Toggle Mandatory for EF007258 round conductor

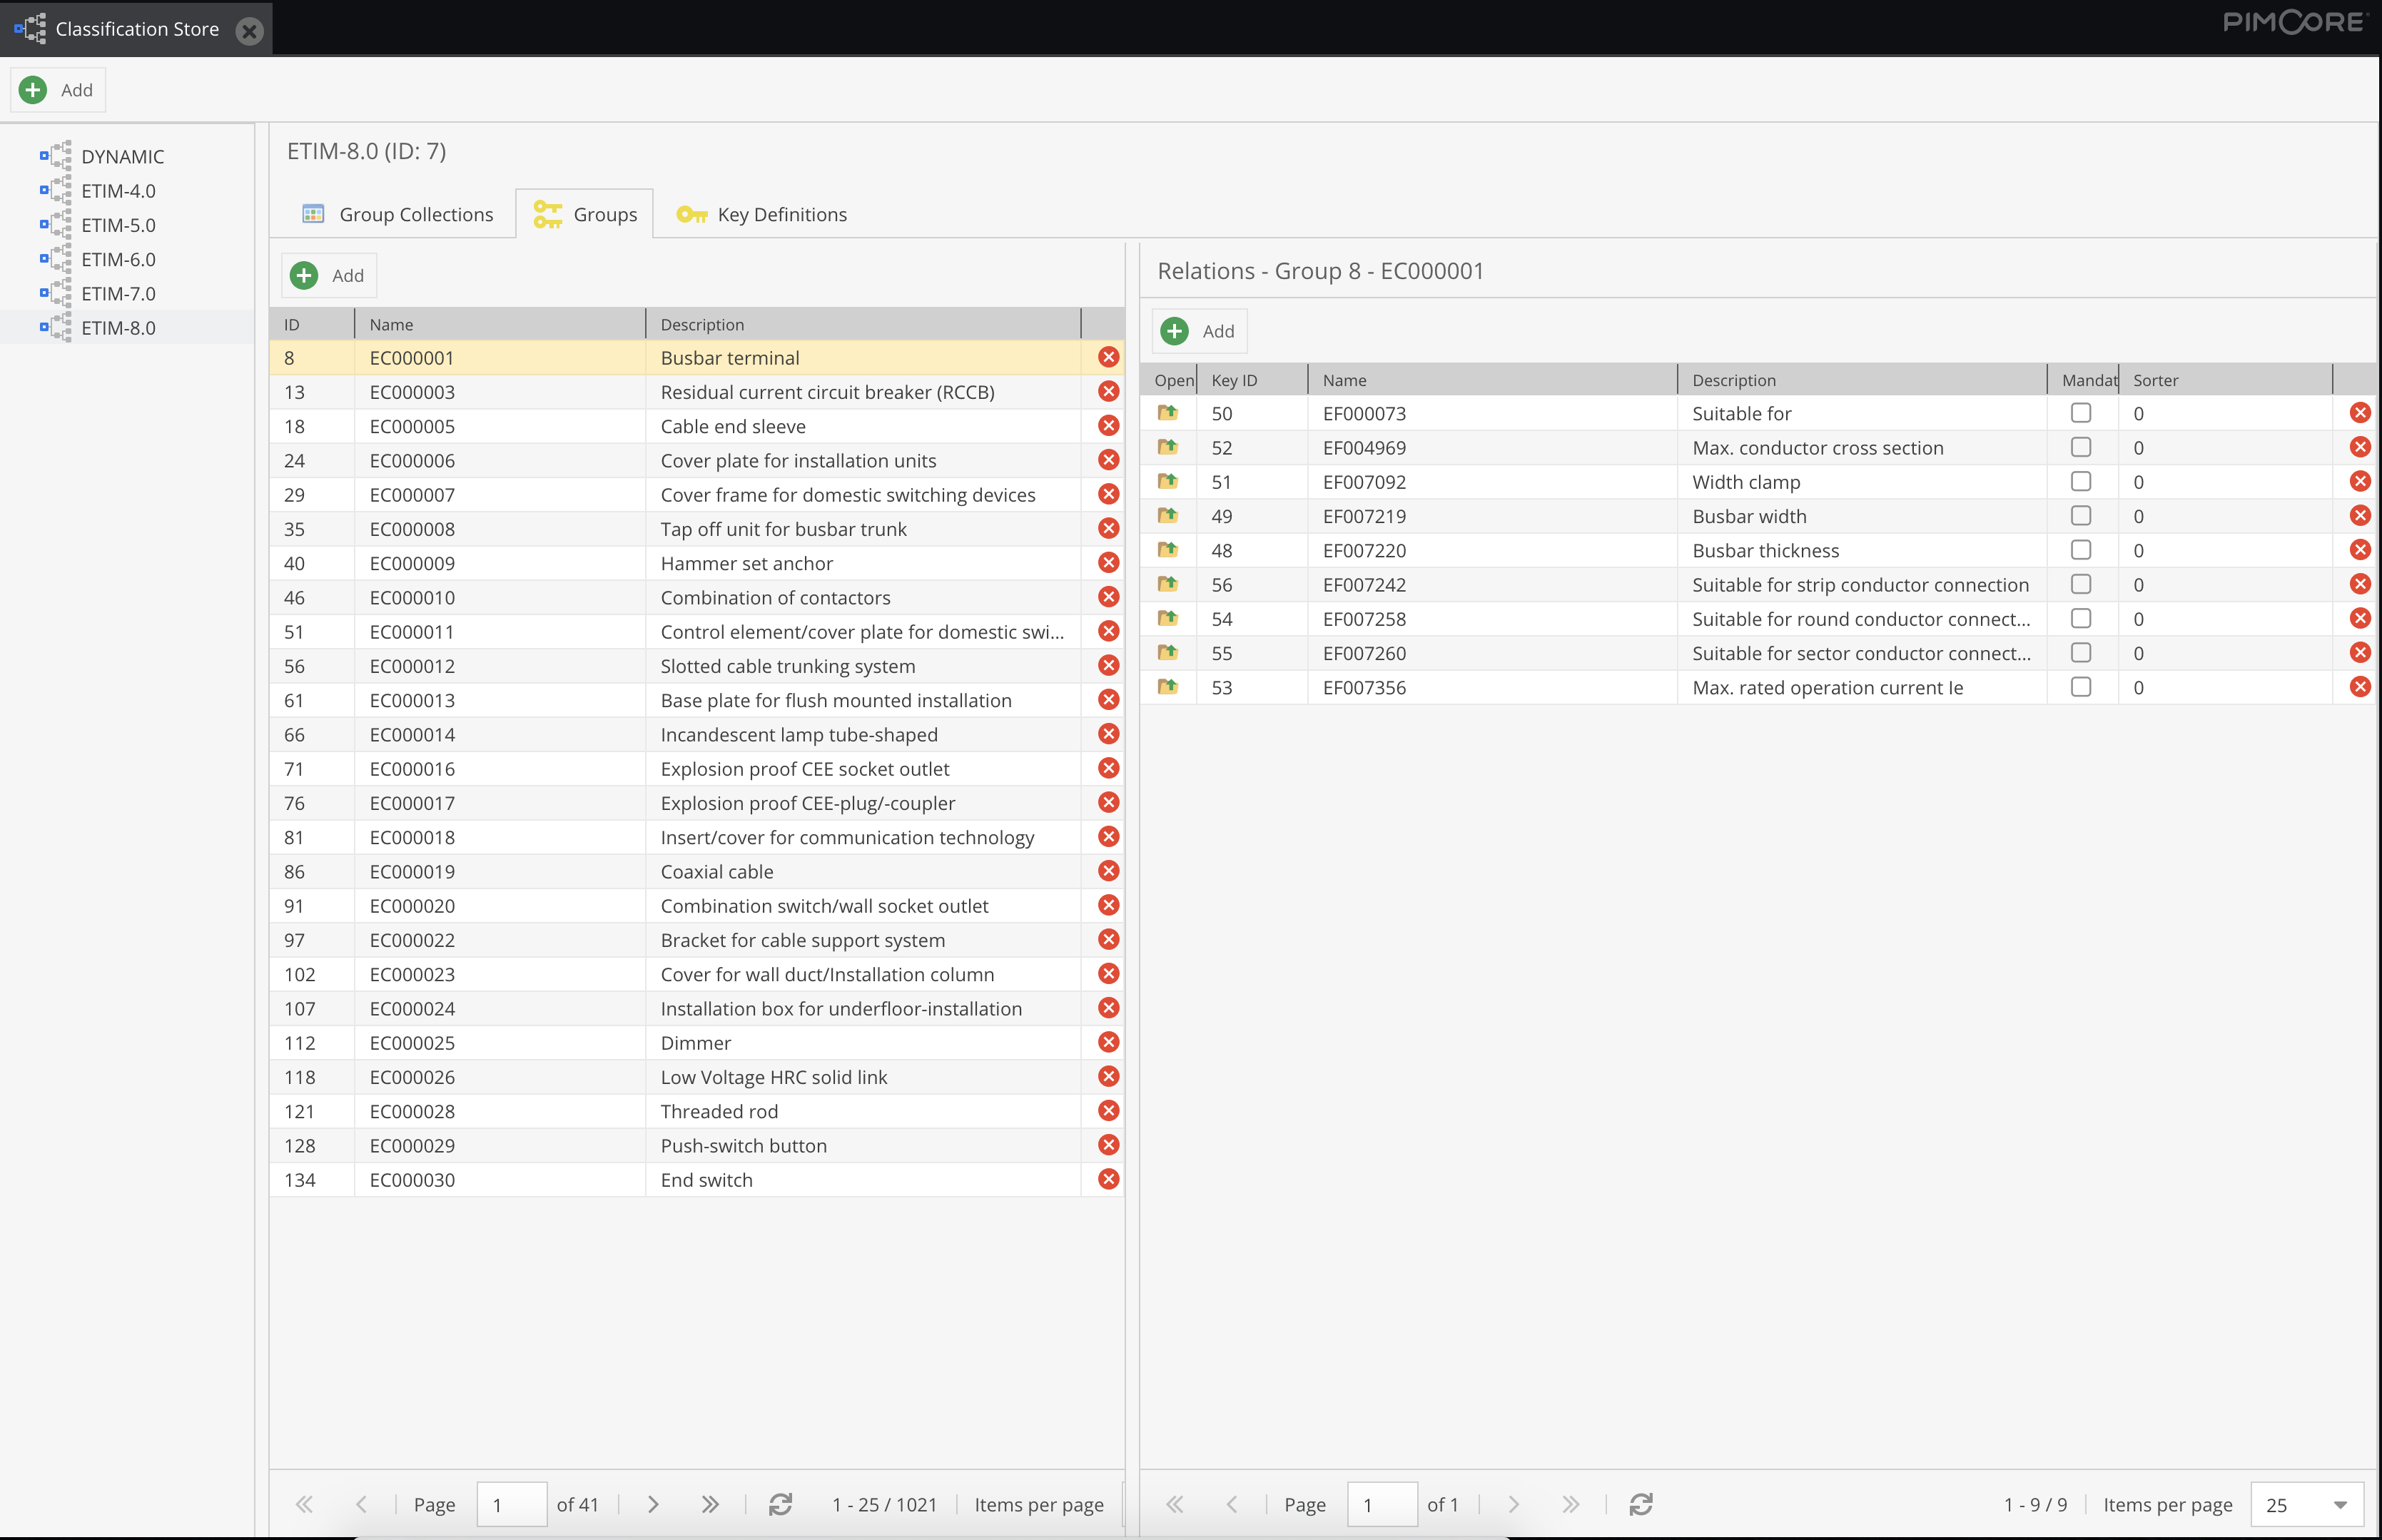click(x=2081, y=618)
